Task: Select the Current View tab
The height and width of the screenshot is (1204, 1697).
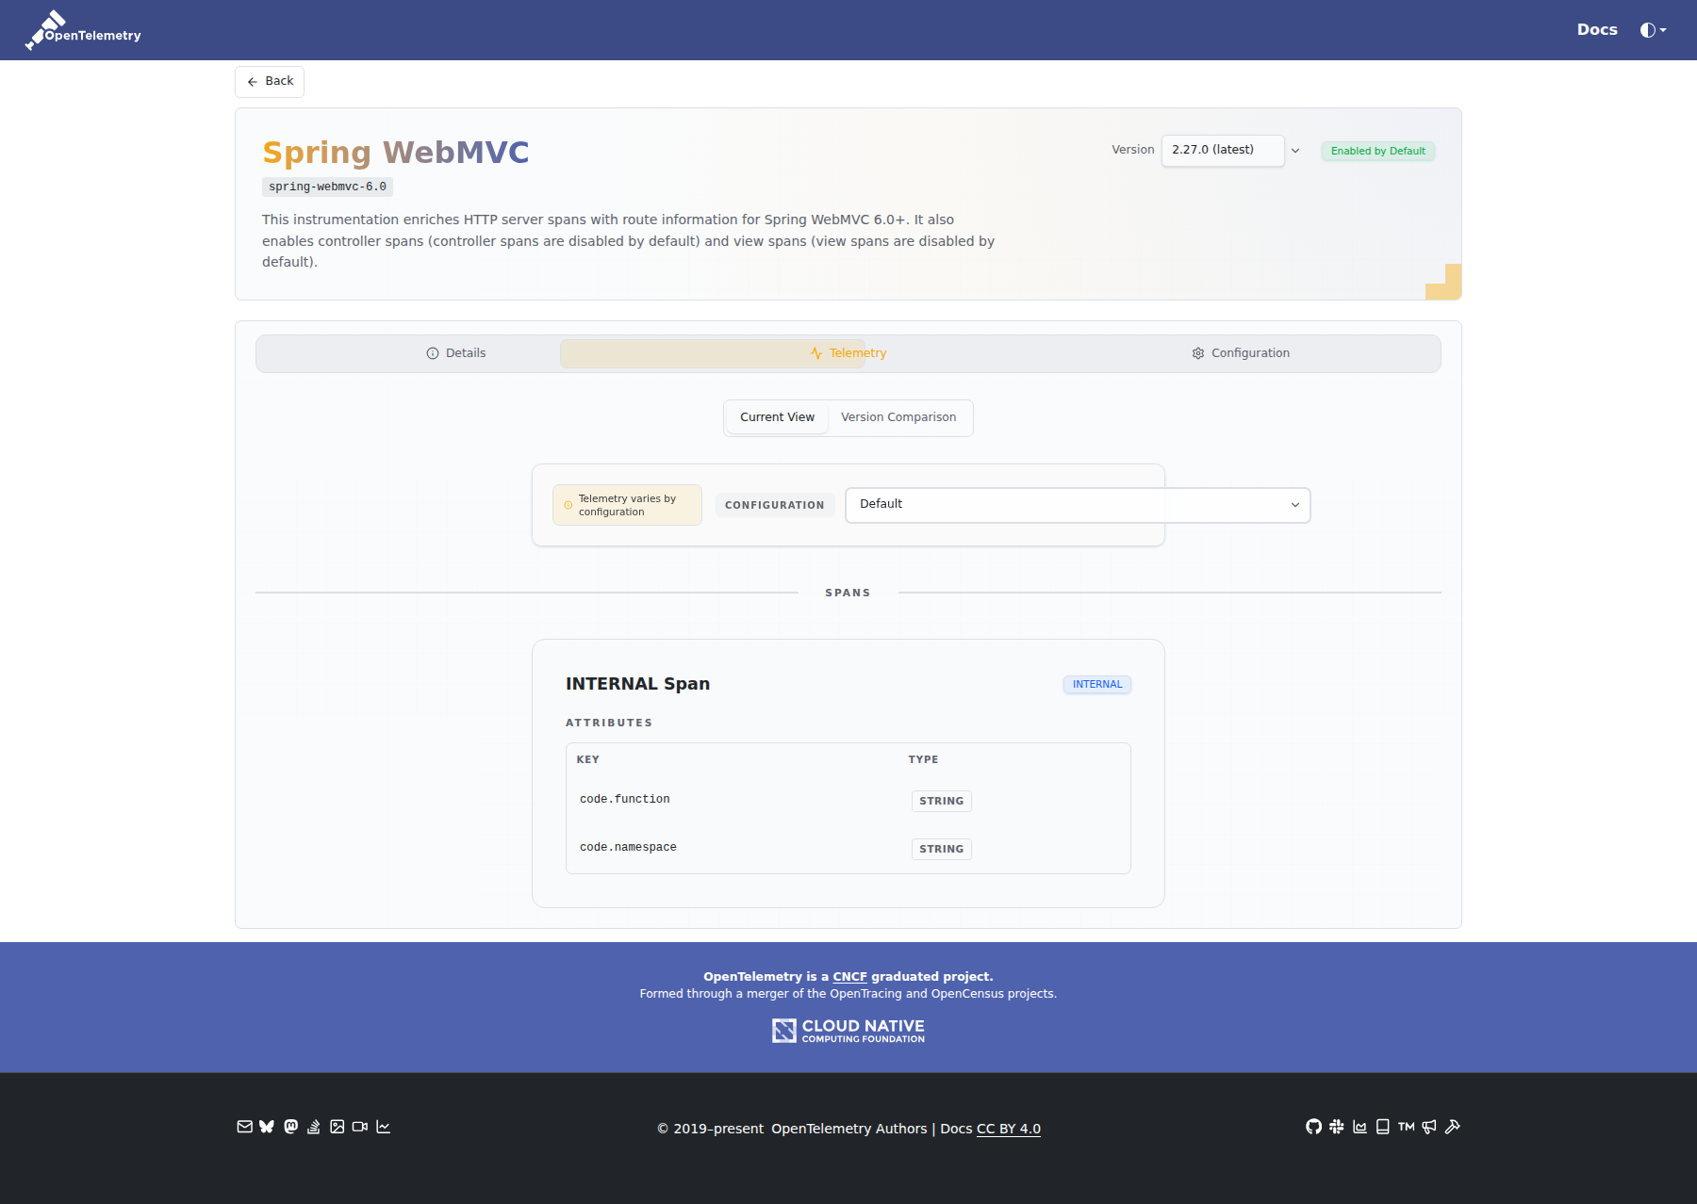Action: (777, 417)
